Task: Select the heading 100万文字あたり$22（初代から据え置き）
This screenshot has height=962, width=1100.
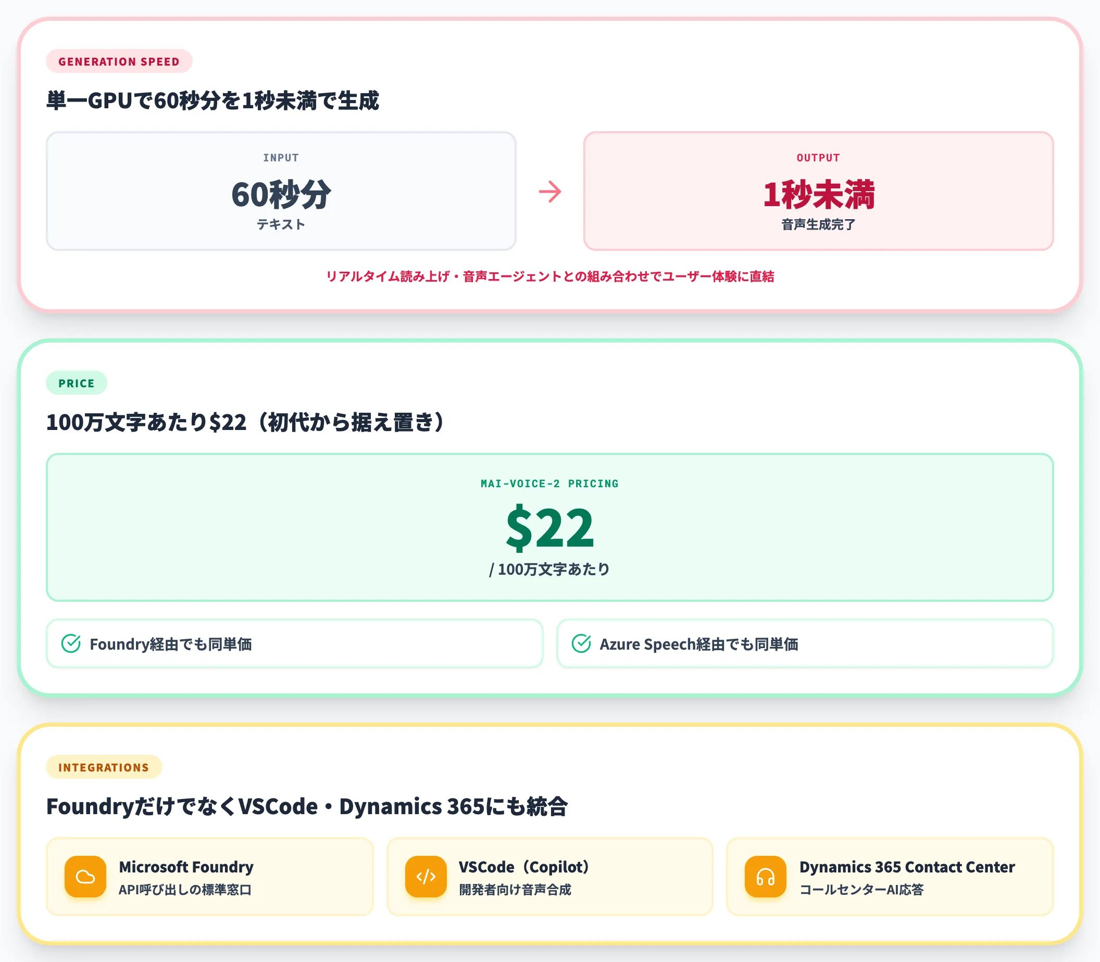Action: click(x=246, y=422)
